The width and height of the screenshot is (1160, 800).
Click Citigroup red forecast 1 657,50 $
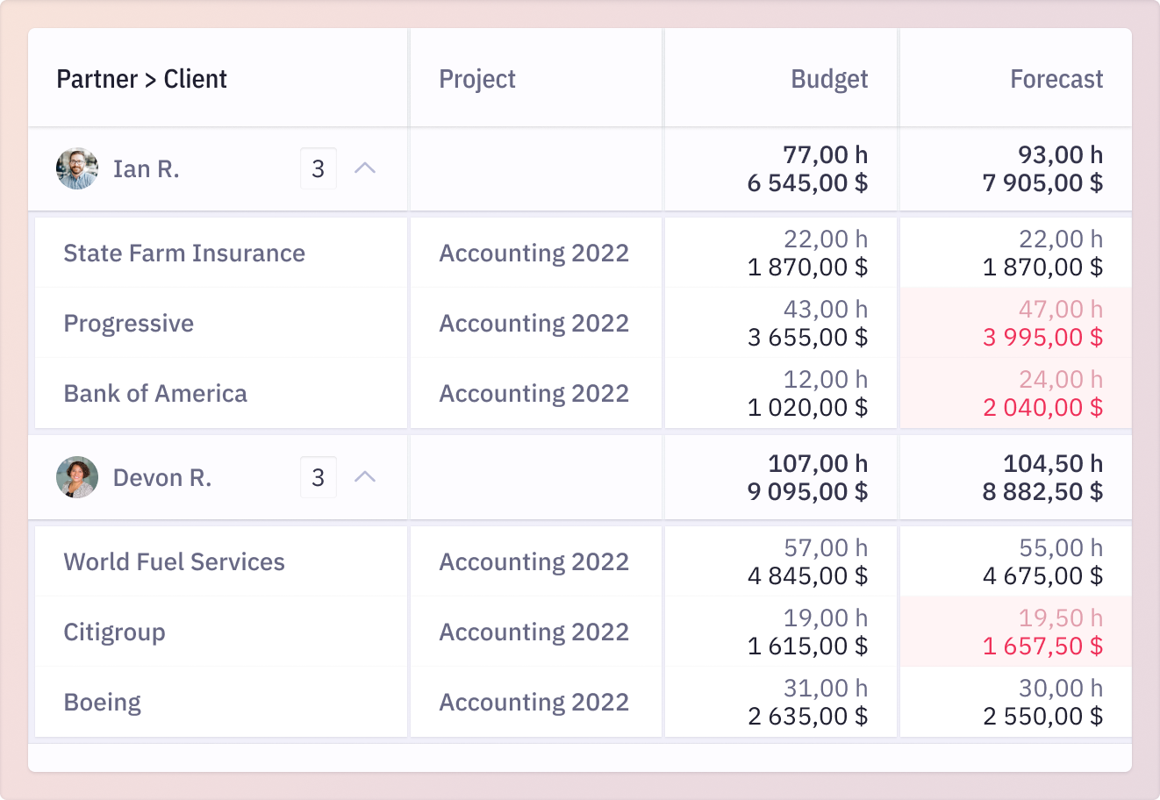point(1042,646)
